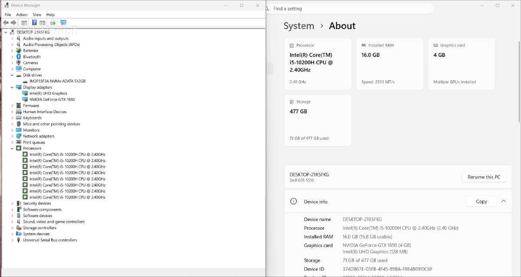Select the Monitors category icon

point(19,130)
